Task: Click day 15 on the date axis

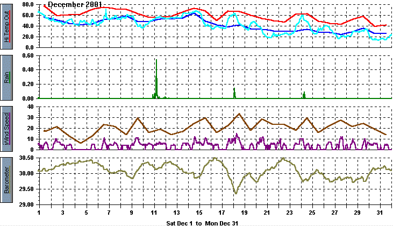Action: tap(199, 212)
